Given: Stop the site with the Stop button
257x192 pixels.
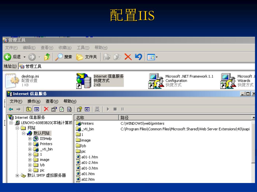Looking at the screenshot, I should (115, 109).
